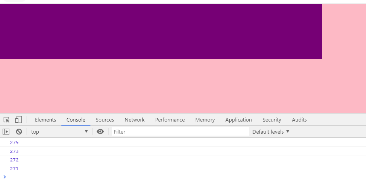Image resolution: width=366 pixels, height=194 pixels.
Task: Clear the console with the ban icon
Action: coord(19,132)
